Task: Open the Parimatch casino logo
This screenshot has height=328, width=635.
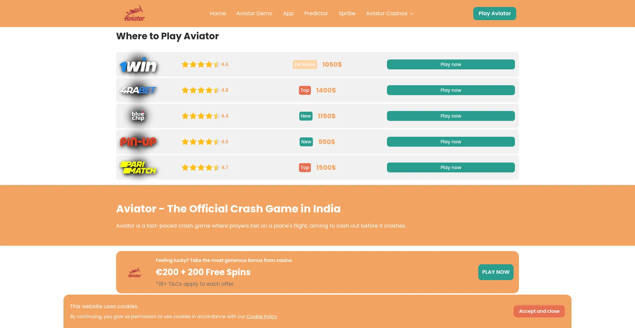Action: (x=138, y=167)
